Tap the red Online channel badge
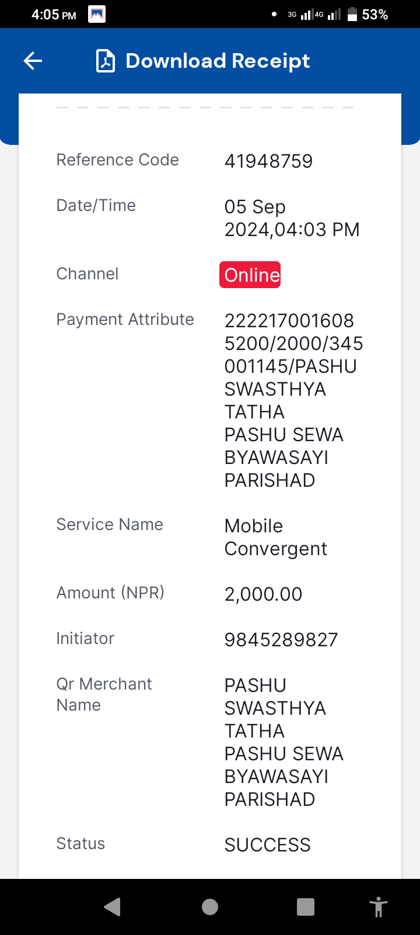The height and width of the screenshot is (935, 420). 250,275
